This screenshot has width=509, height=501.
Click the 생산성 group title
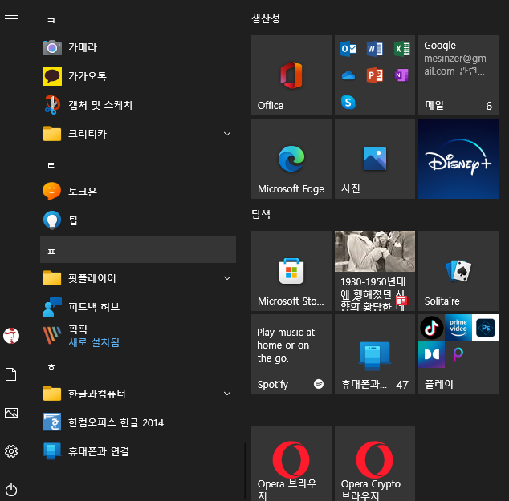(x=266, y=18)
